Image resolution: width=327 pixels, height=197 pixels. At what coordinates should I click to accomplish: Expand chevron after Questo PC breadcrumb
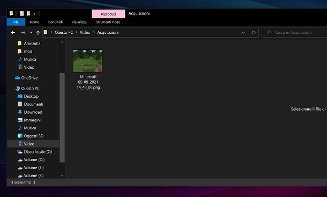coord(77,32)
